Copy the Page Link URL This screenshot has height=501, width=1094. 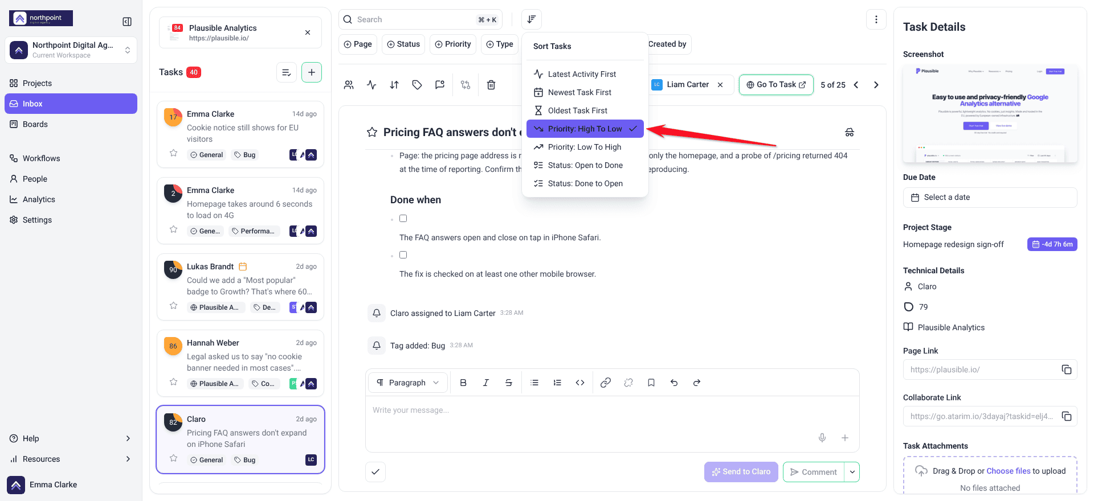[1067, 369]
